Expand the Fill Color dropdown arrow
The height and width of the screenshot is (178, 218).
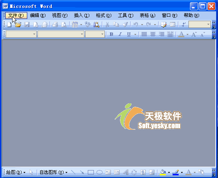169,172
